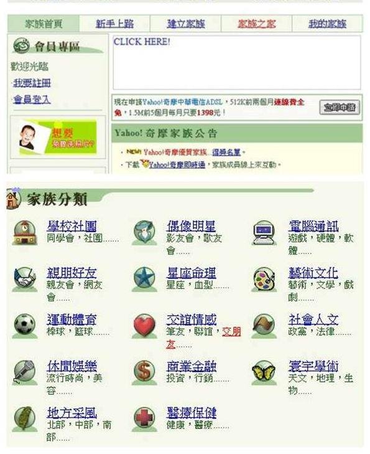Click the handshake icon for 親朋好友

point(25,280)
